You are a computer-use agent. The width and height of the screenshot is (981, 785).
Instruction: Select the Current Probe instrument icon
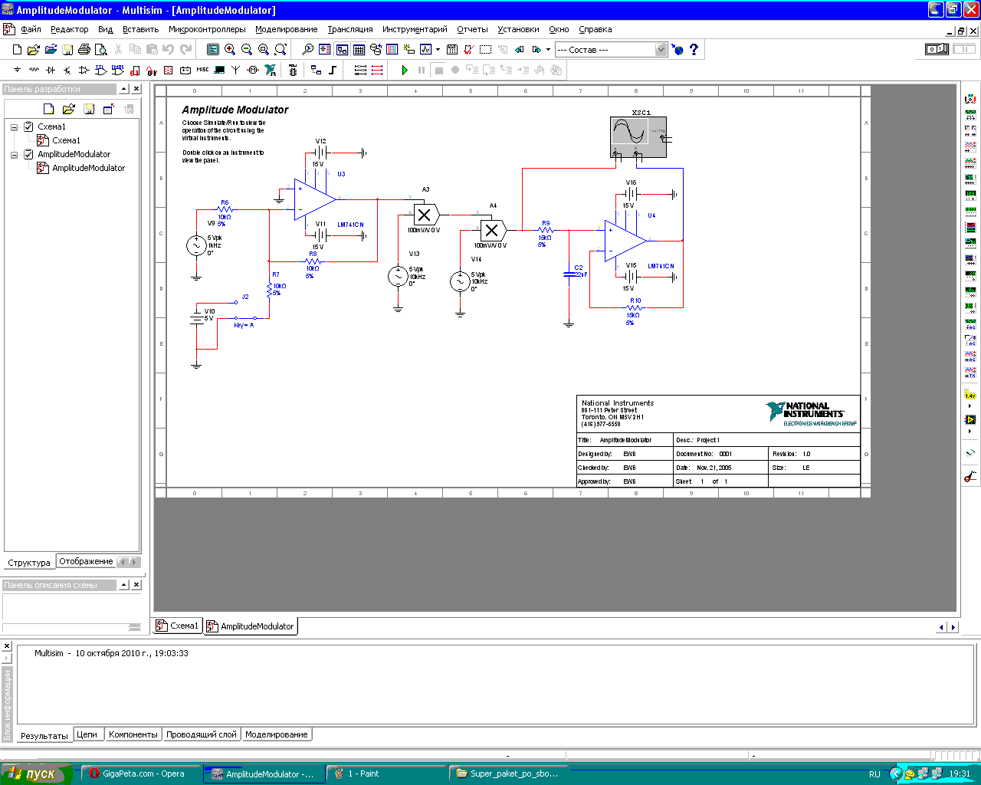pos(970,477)
